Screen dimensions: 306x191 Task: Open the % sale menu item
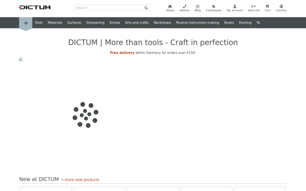(258, 22)
